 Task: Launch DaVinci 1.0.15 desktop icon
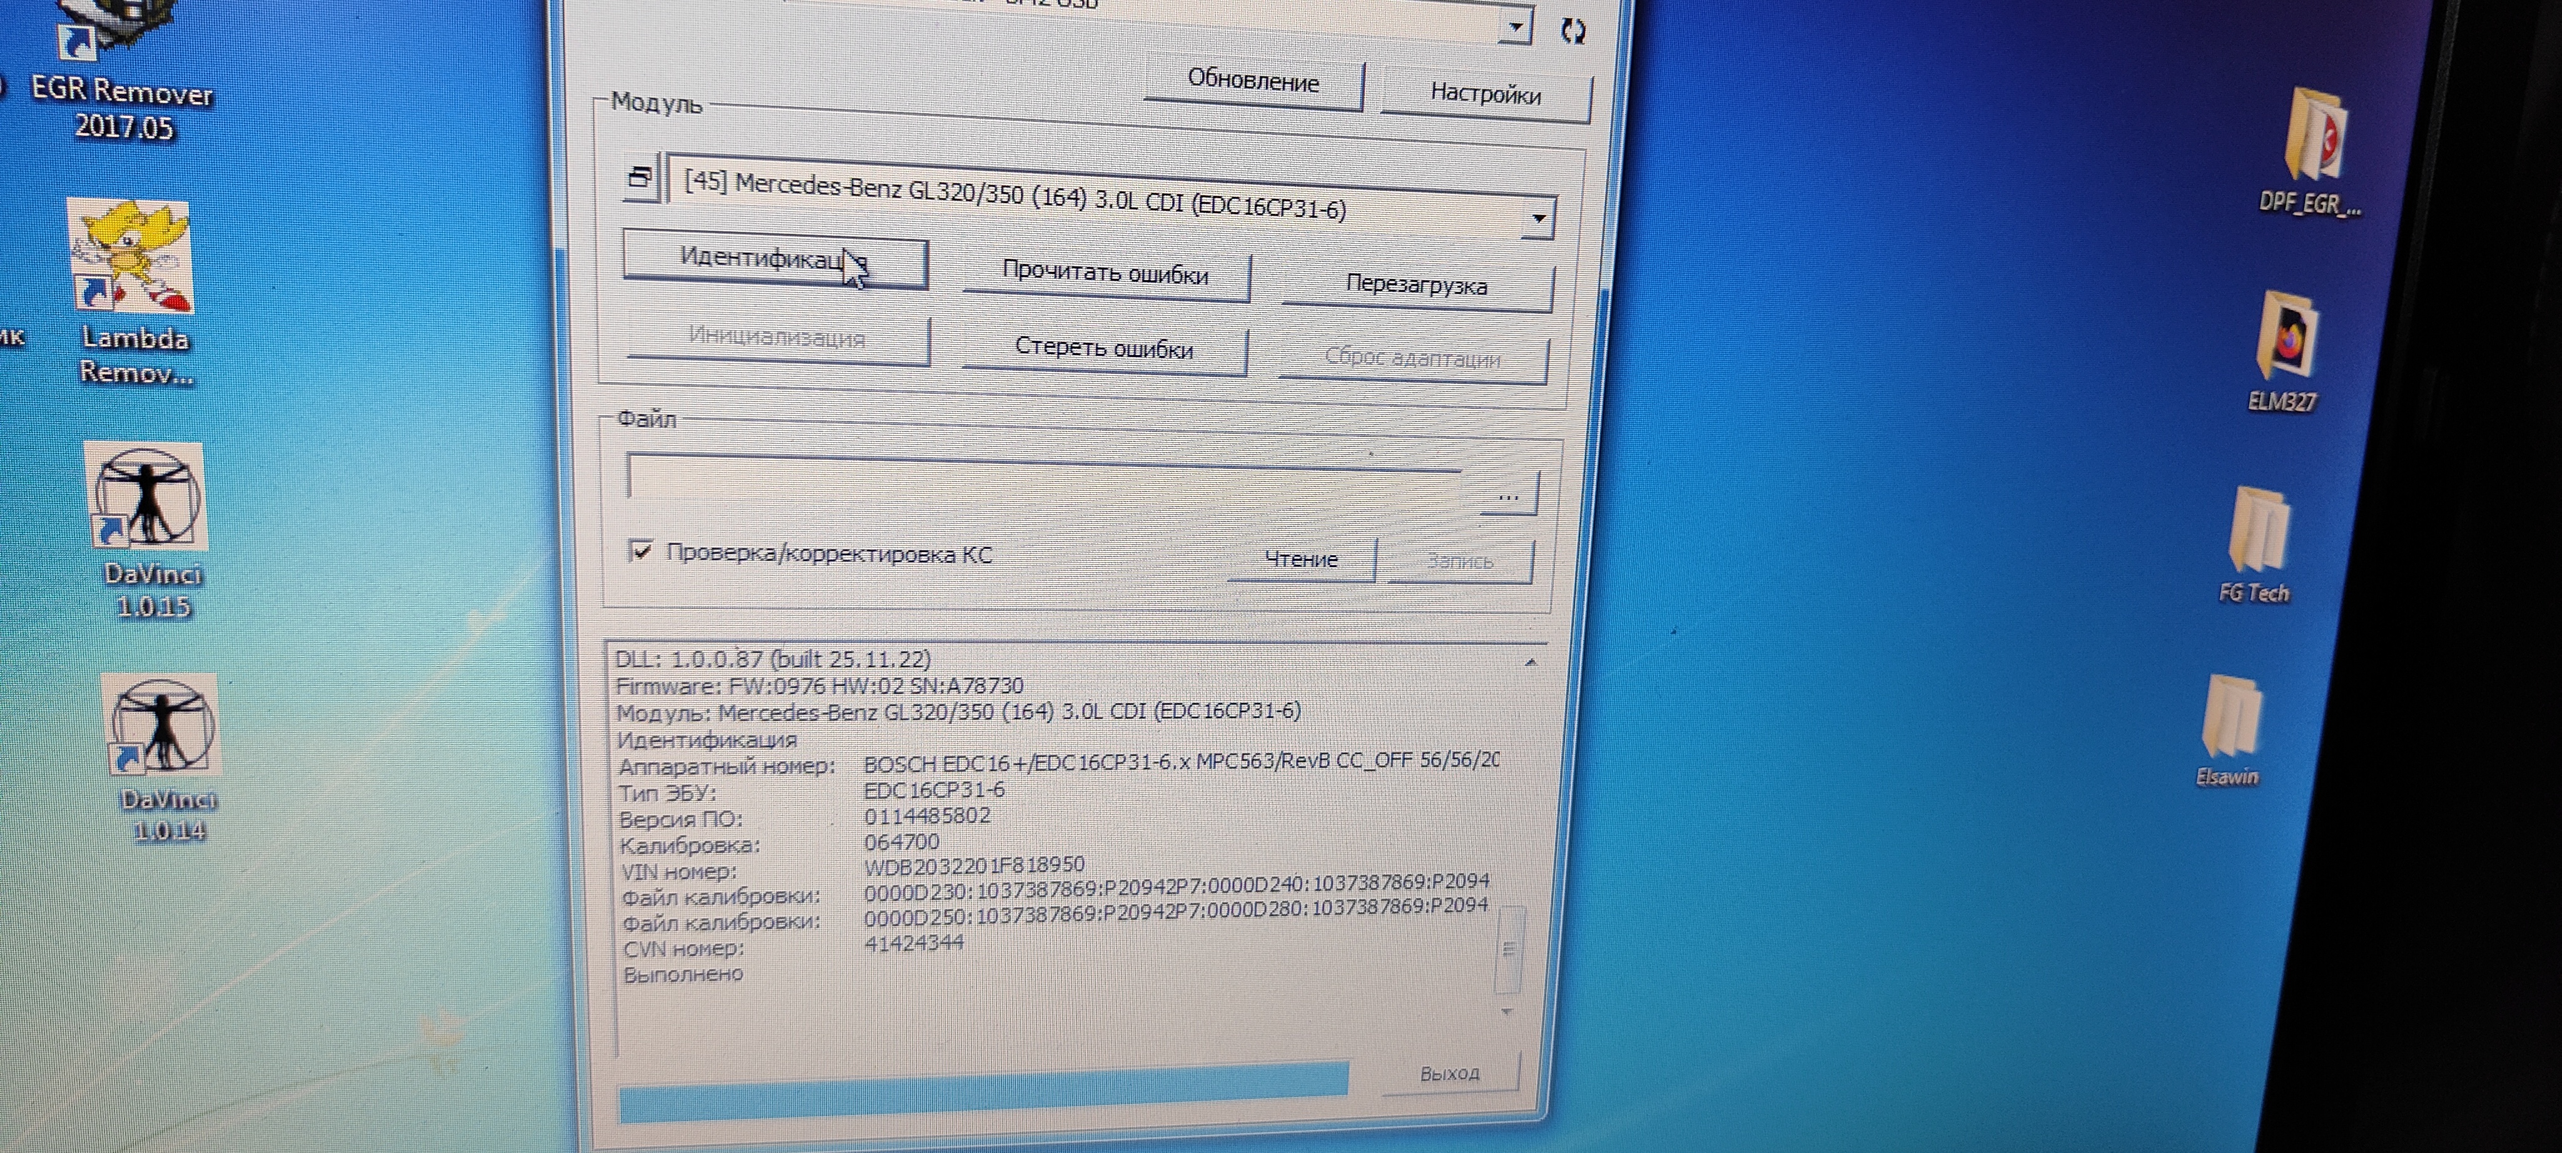[147, 497]
